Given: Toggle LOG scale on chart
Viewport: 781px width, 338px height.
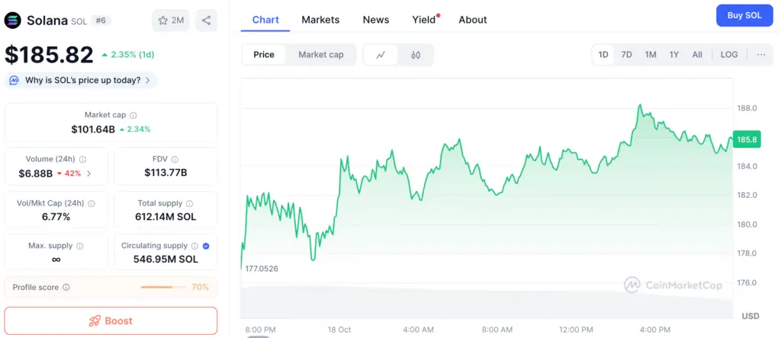Looking at the screenshot, I should (x=729, y=55).
